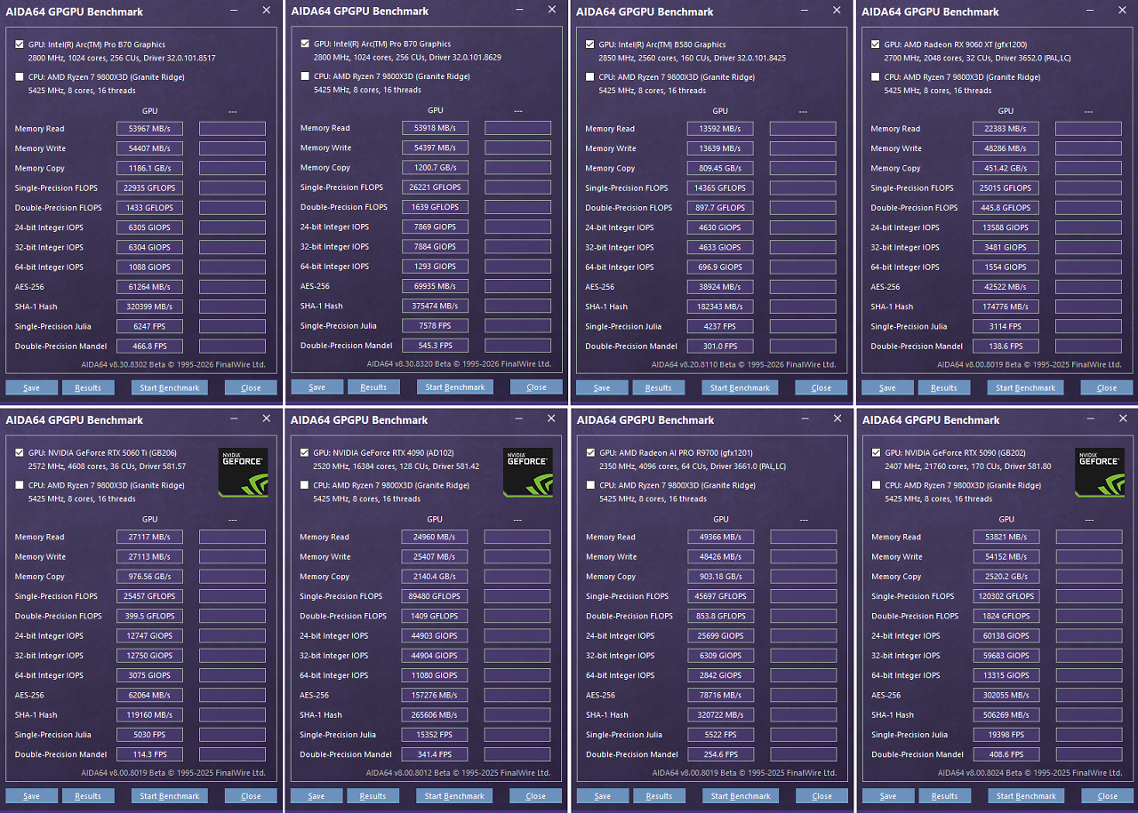
Task: Uncheck the NVIDIA GeForce RTX 4090 GPU checkbox
Action: tap(305, 452)
